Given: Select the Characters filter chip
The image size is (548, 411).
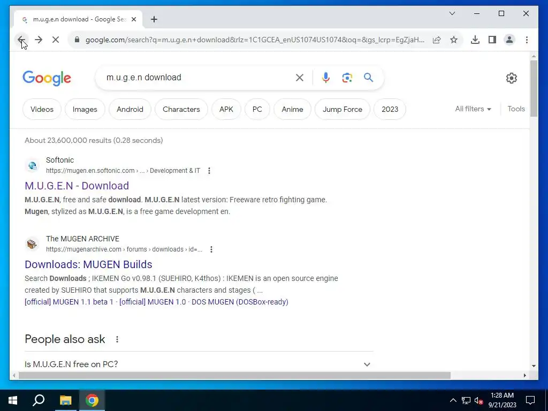Looking at the screenshot, I should coord(181,109).
